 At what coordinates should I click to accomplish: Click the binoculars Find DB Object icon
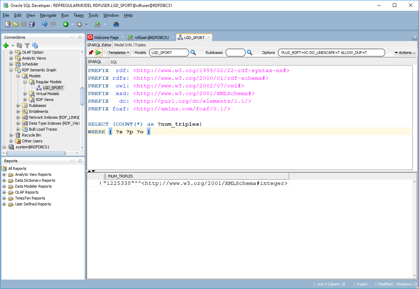(x=116, y=24)
